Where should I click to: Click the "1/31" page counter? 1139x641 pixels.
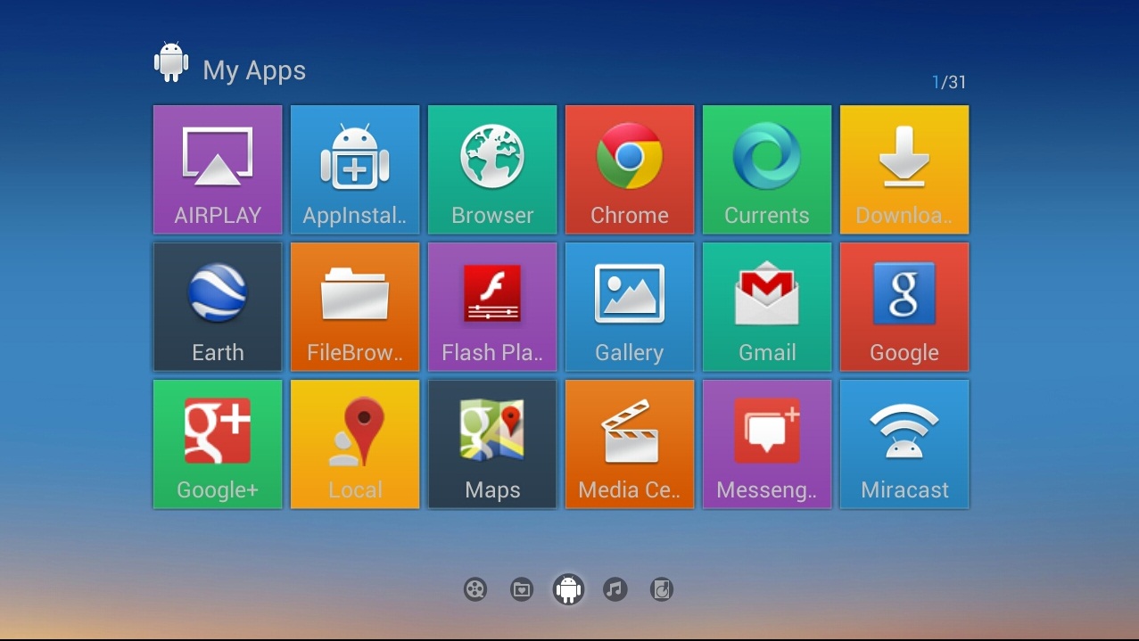[949, 82]
